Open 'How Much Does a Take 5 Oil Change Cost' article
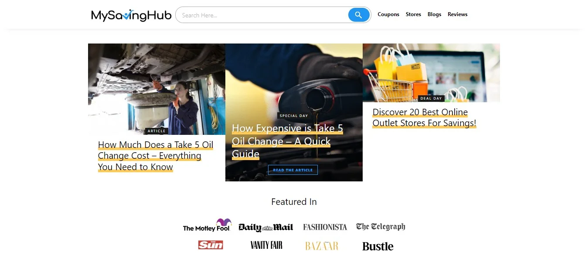The height and width of the screenshot is (261, 585). tap(156, 156)
